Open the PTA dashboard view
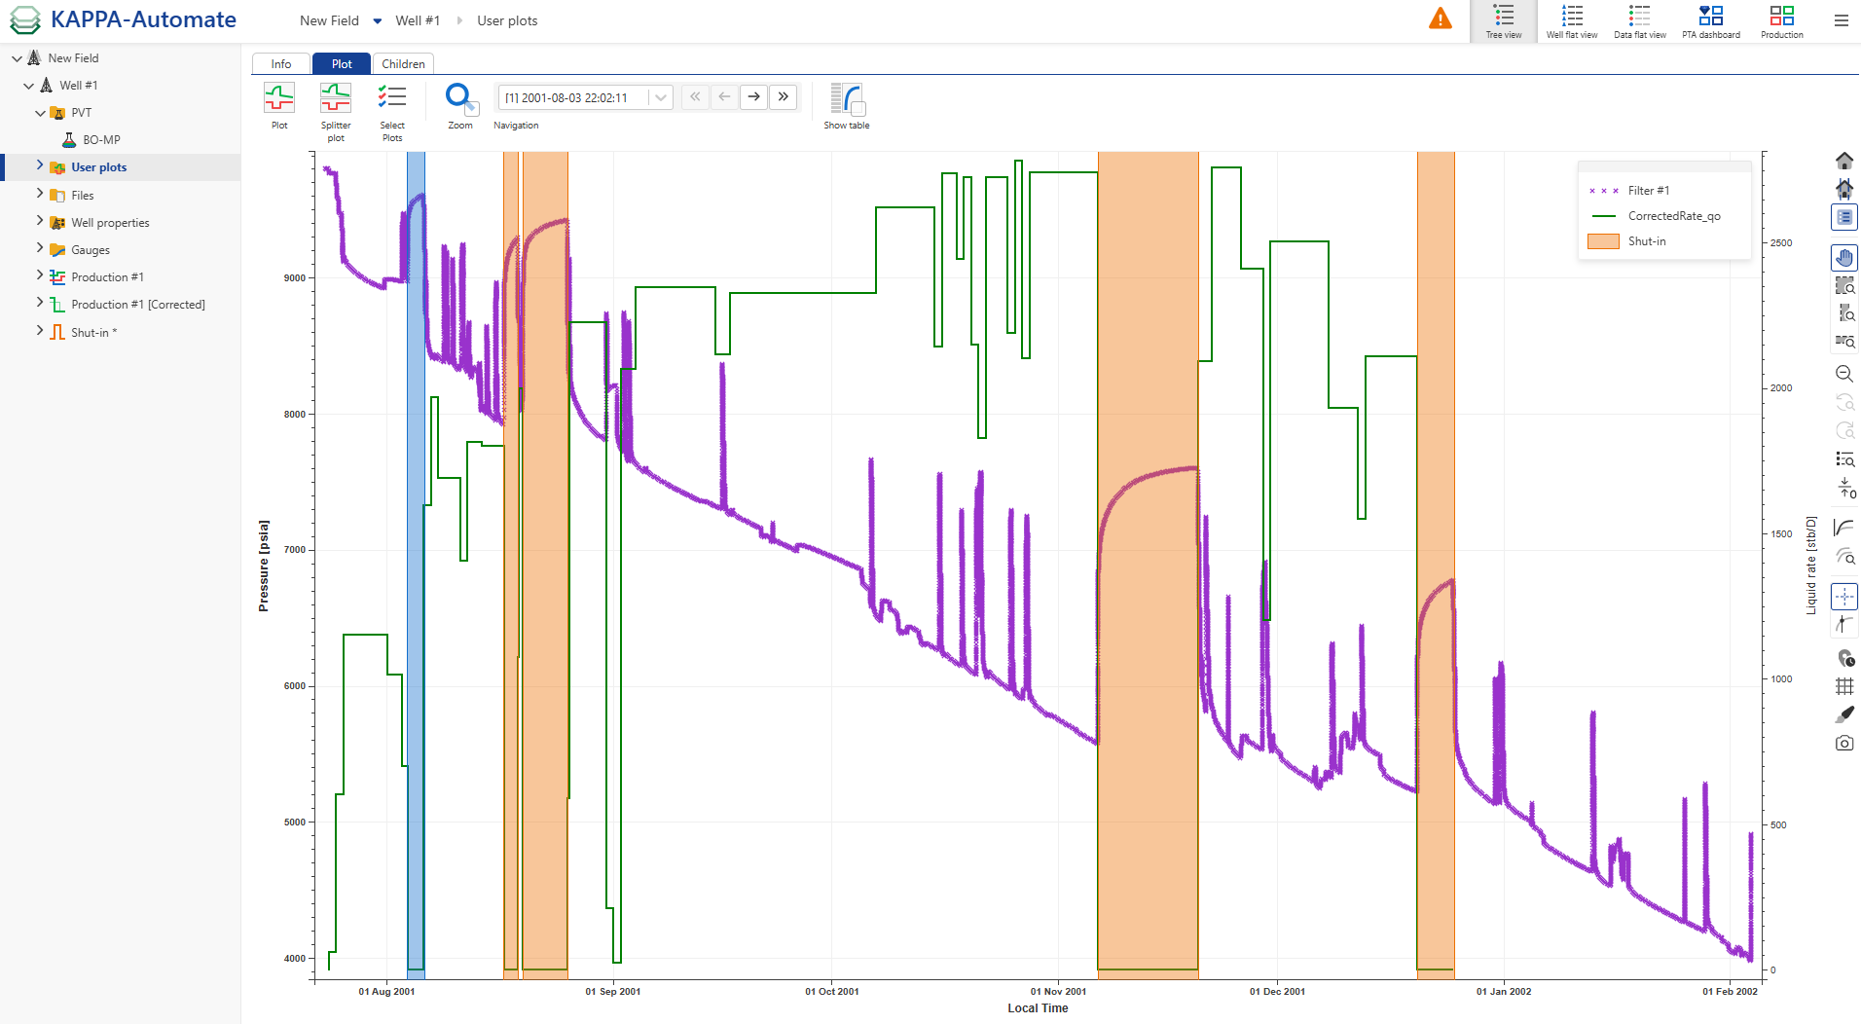Viewport: 1861px width, 1024px height. coord(1710,20)
